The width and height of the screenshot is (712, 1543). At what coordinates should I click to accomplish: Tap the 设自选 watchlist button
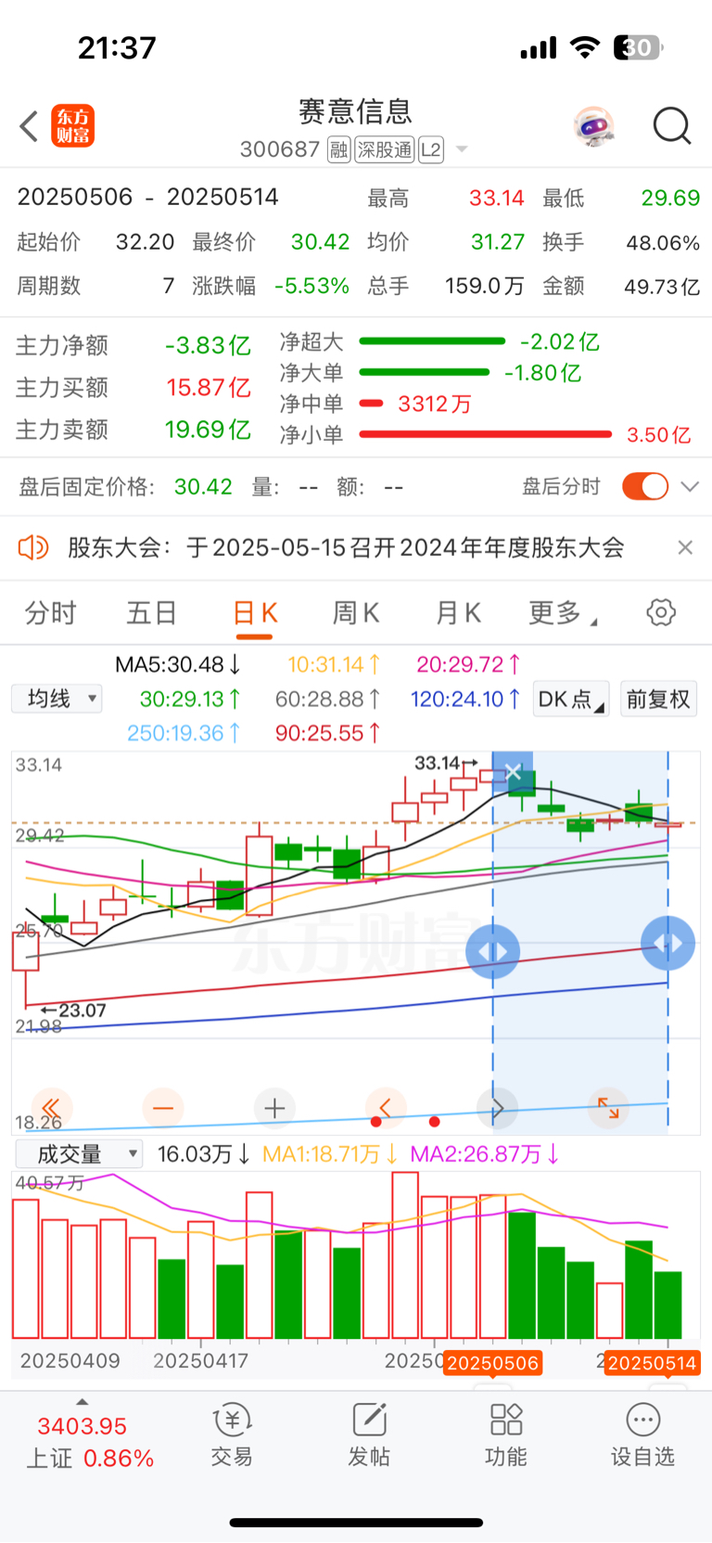(x=642, y=1434)
